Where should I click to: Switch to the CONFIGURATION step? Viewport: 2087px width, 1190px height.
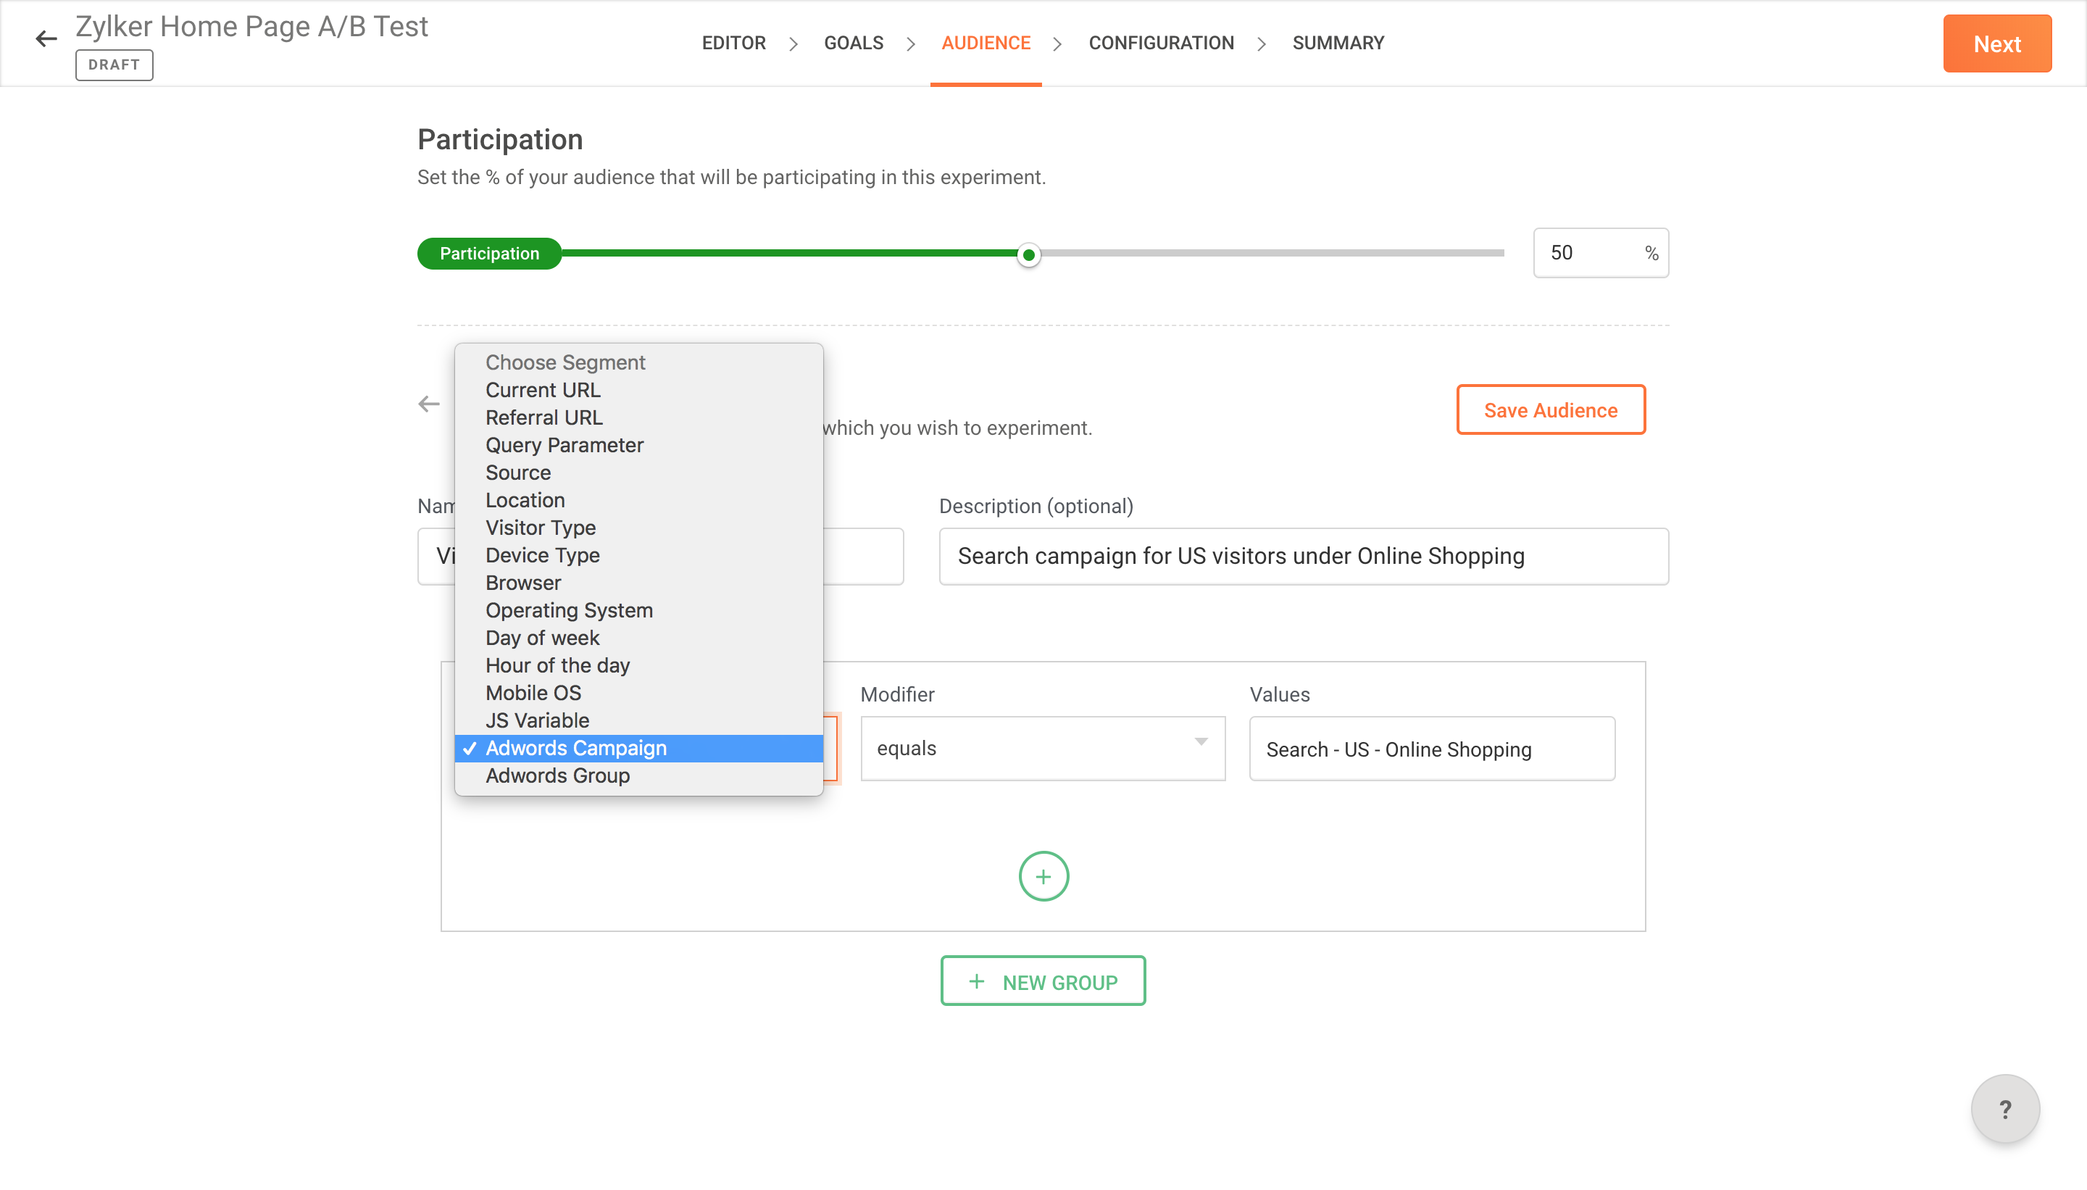(1160, 43)
